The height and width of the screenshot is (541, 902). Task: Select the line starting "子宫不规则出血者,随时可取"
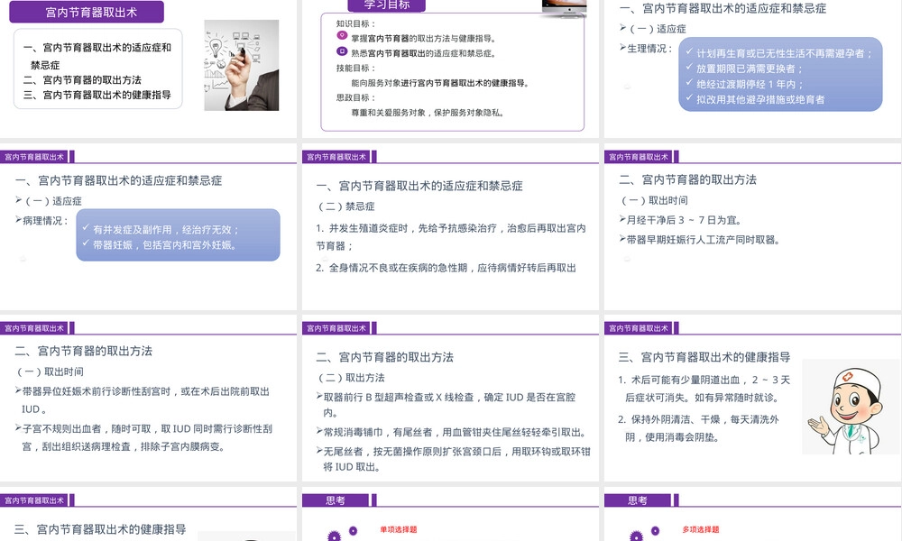tap(147, 437)
